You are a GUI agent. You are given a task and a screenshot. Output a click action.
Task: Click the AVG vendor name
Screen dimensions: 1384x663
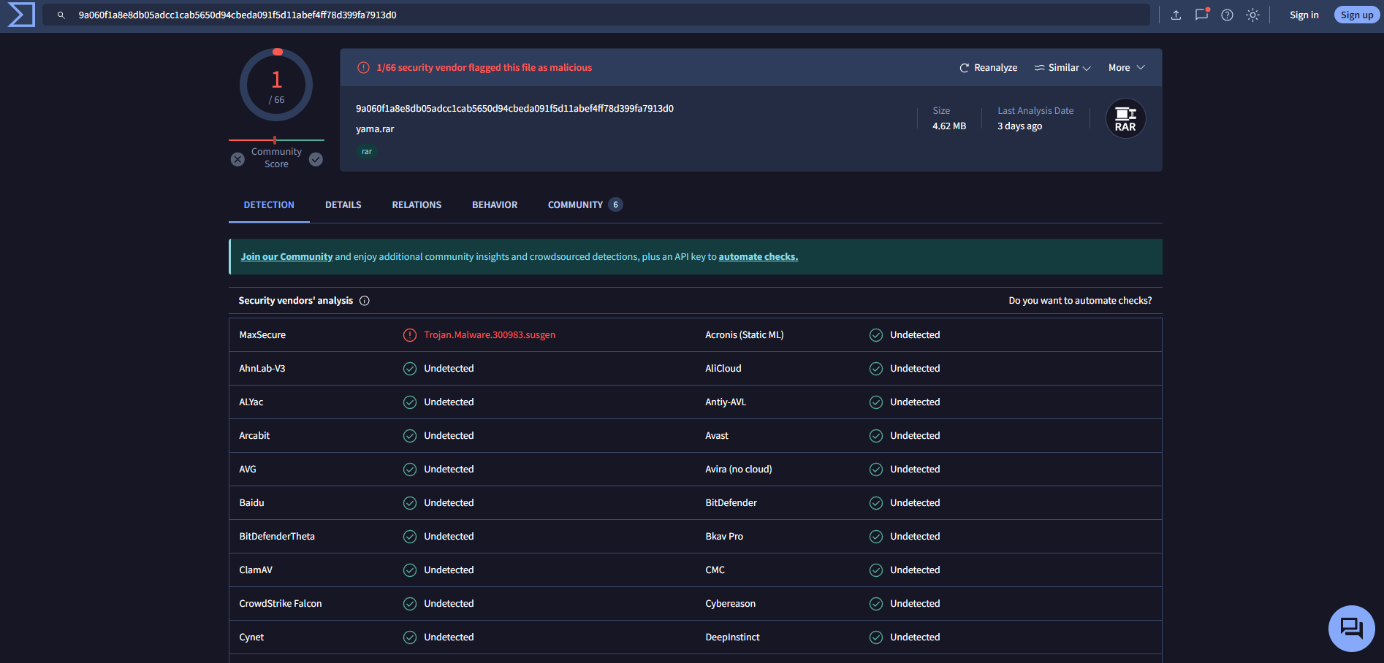coord(248,470)
